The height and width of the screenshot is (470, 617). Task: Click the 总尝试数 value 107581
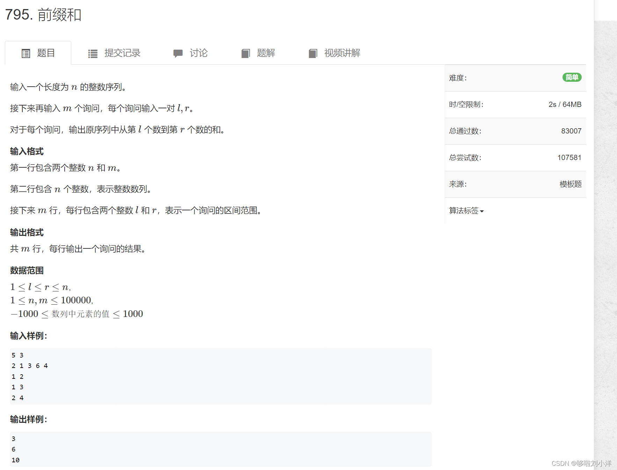(570, 158)
